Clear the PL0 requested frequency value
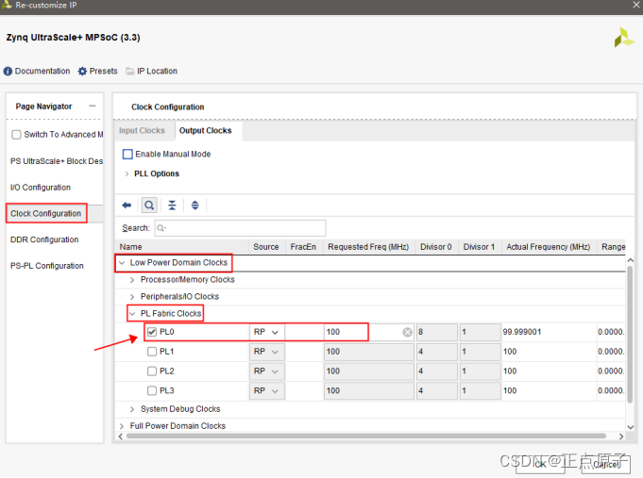The width and height of the screenshot is (643, 478). [407, 332]
